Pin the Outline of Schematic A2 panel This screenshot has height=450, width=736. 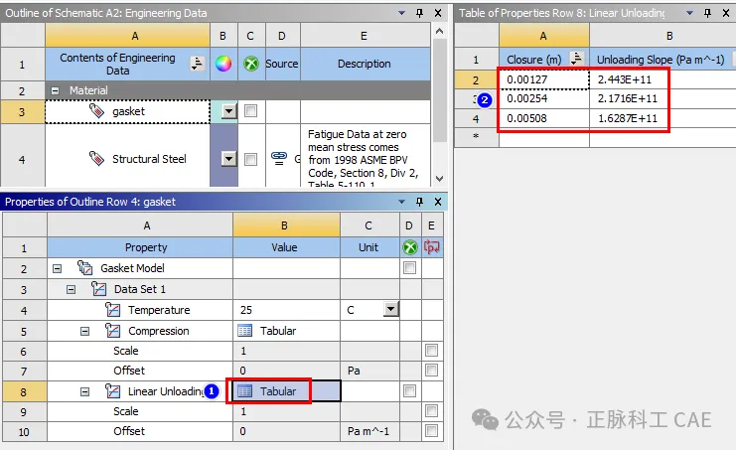418,13
